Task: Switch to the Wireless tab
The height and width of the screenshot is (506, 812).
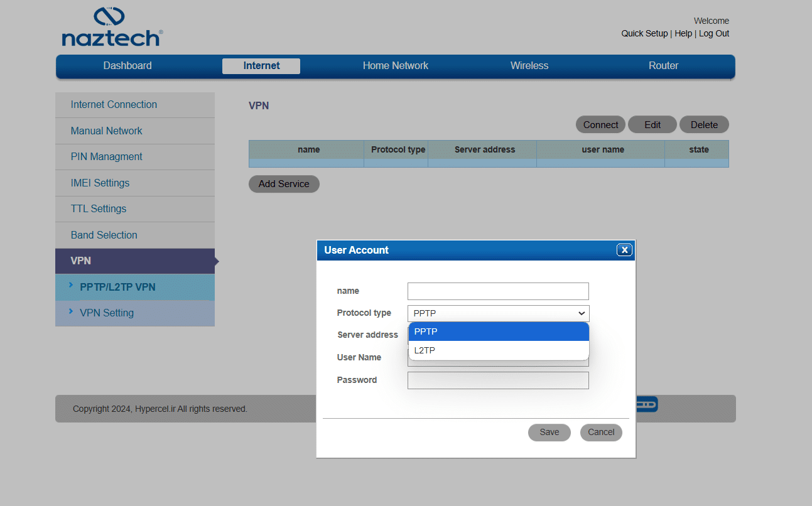Action: [x=529, y=66]
